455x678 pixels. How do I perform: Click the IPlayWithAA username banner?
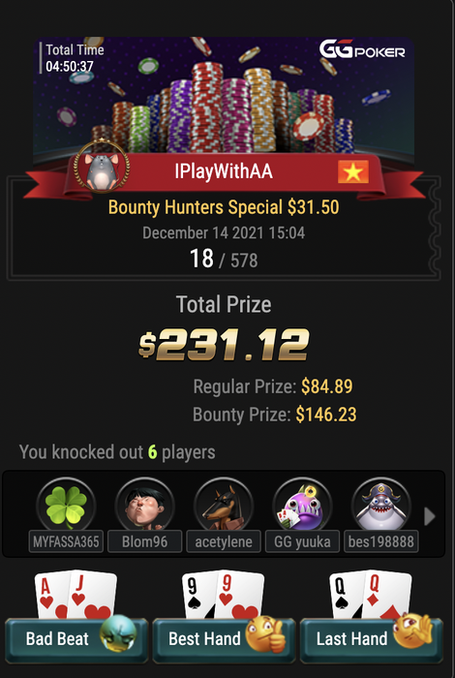point(224,171)
